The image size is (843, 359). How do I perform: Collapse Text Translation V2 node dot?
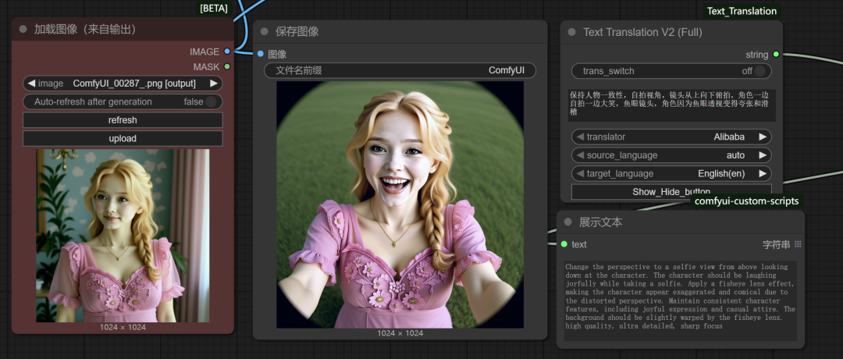(571, 32)
